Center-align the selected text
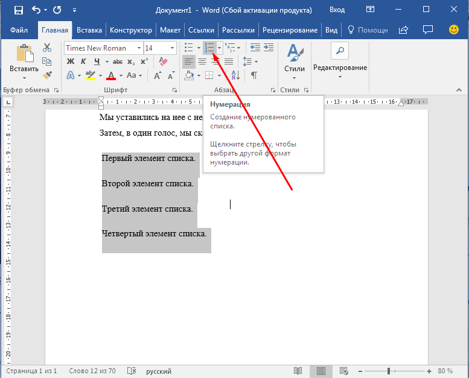Image resolution: width=469 pixels, height=378 pixels. 202,61
